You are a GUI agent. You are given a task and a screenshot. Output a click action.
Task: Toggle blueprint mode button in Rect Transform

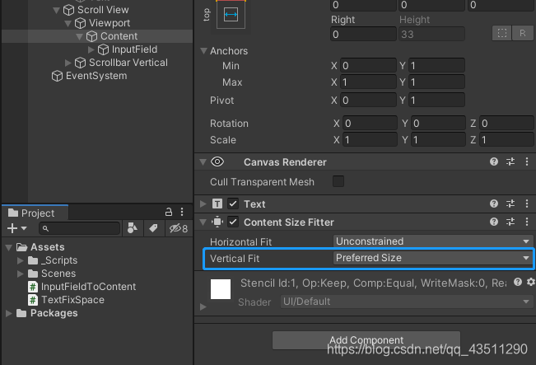(501, 33)
